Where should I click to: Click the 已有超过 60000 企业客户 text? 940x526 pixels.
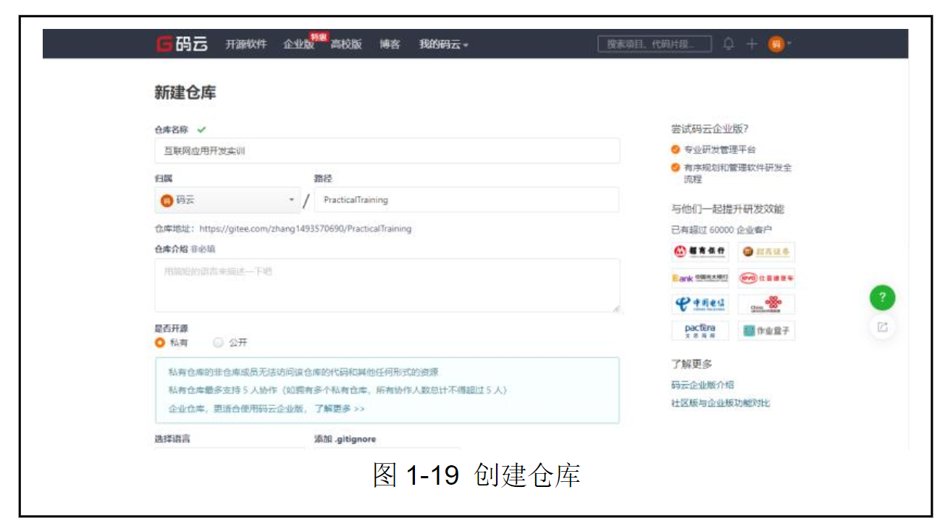(721, 230)
